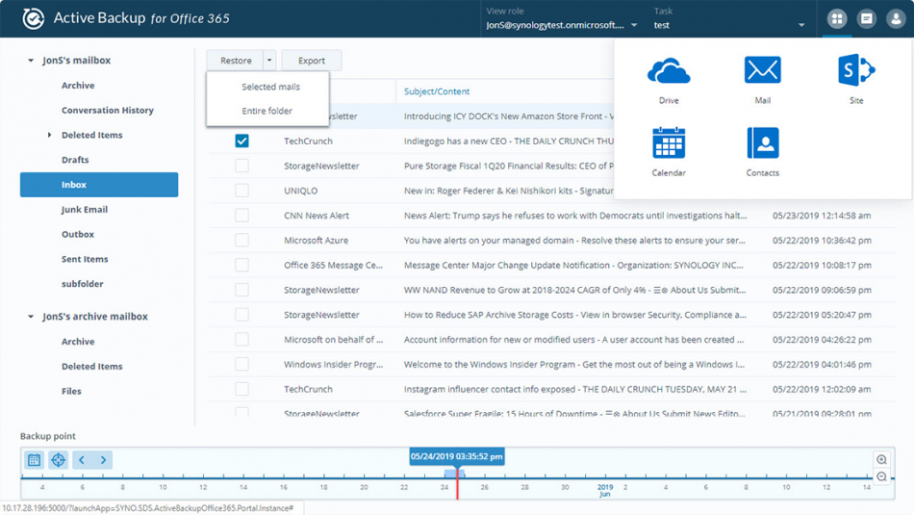Image resolution: width=914 pixels, height=515 pixels.
Task: Open the Junk Email folder
Action: [85, 210]
